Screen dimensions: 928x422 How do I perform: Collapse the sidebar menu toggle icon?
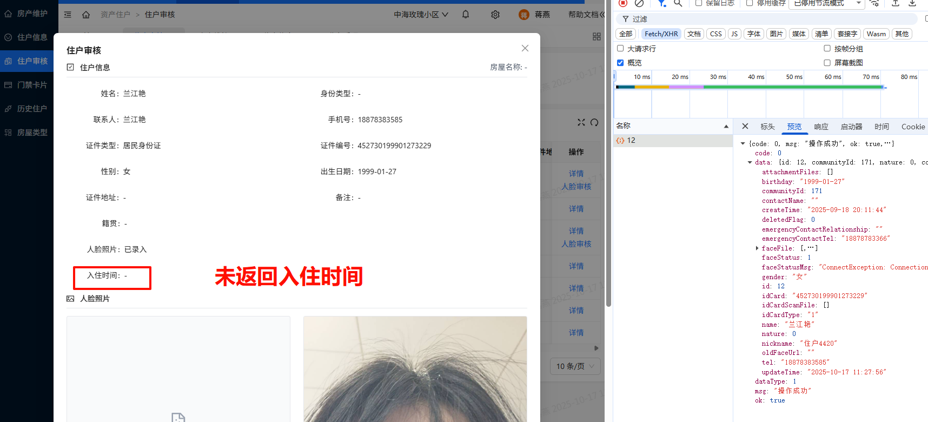[68, 15]
